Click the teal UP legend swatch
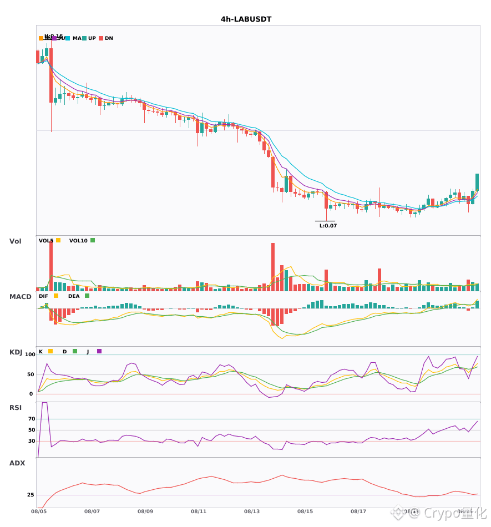491x527 pixels. pyautogui.click(x=84, y=38)
